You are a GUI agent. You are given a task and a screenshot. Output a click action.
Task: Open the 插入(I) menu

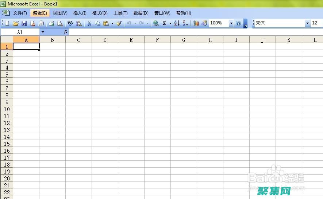[x=80, y=13]
